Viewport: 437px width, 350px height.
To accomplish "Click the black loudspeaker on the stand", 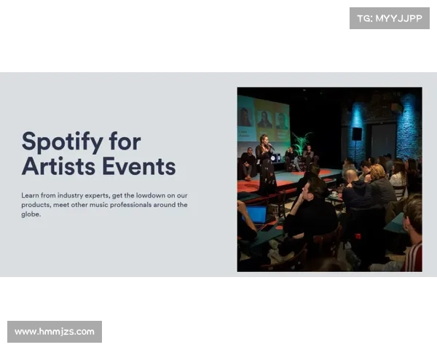I will pyautogui.click(x=357, y=134).
